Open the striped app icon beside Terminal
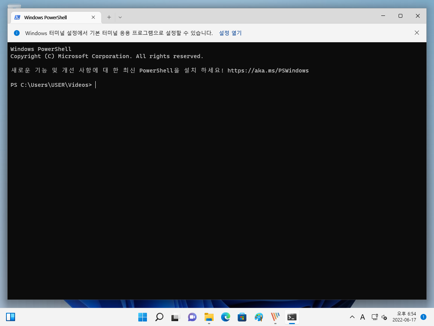Image resolution: width=434 pixels, height=326 pixels. (x=275, y=317)
